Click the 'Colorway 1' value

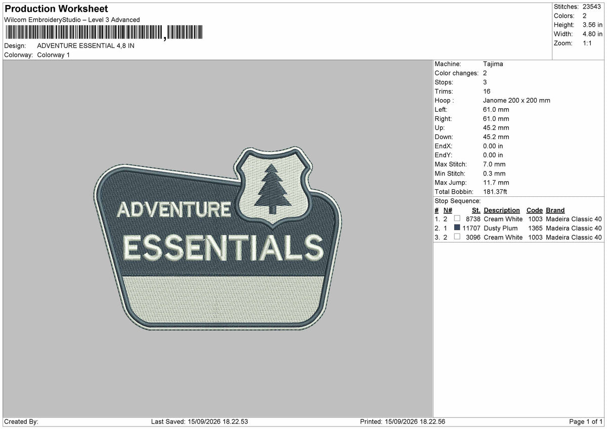click(54, 55)
